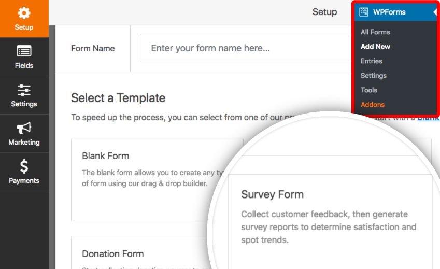
Task: Choose the Donation Form template
Action: (140, 253)
